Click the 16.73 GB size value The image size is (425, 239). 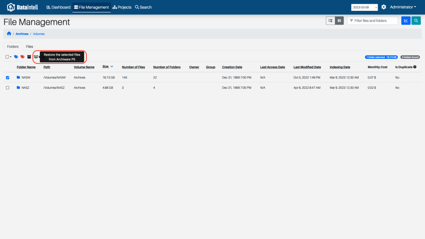click(109, 78)
